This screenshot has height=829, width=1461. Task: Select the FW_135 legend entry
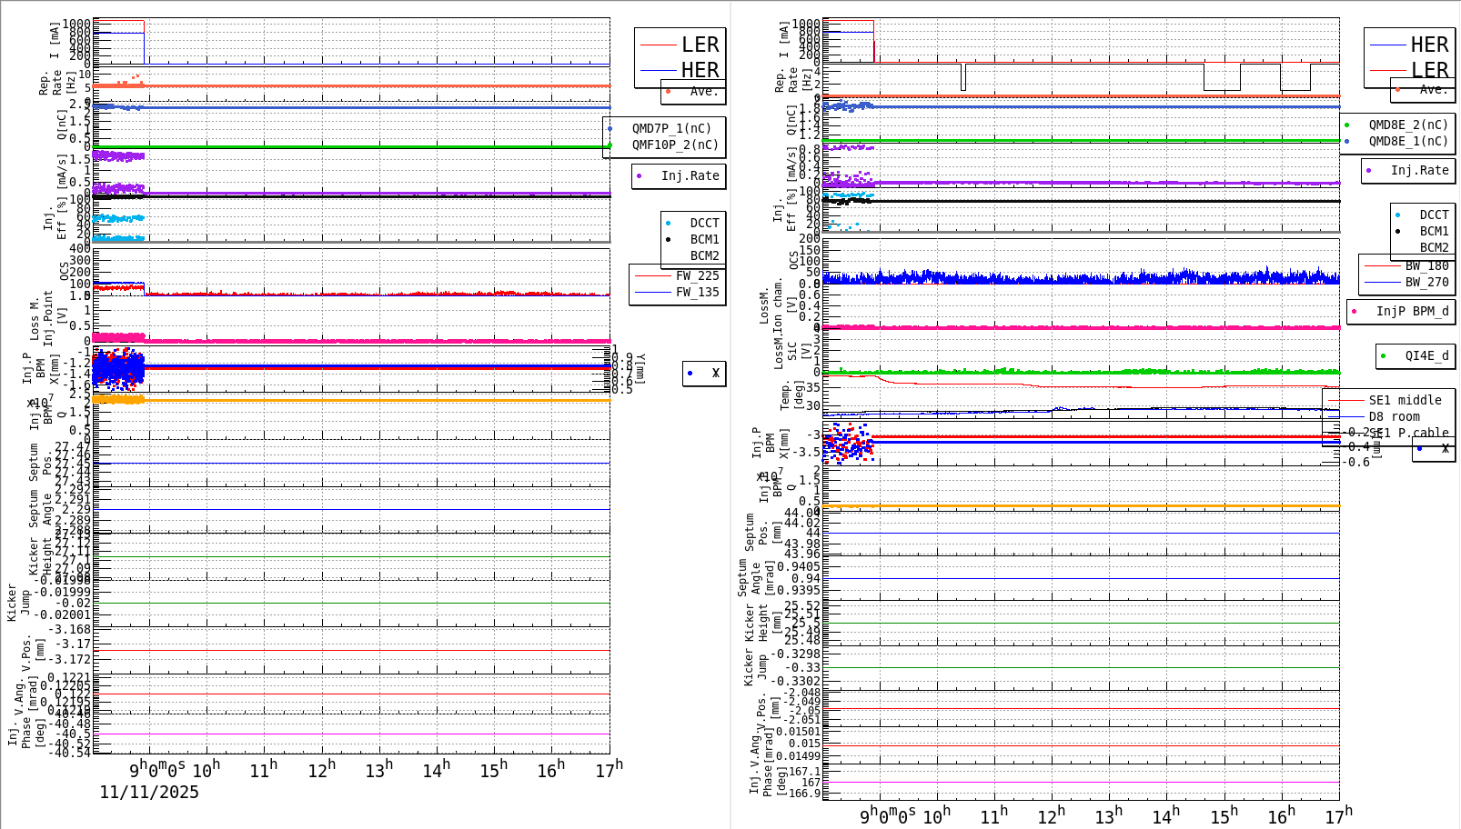tap(697, 292)
